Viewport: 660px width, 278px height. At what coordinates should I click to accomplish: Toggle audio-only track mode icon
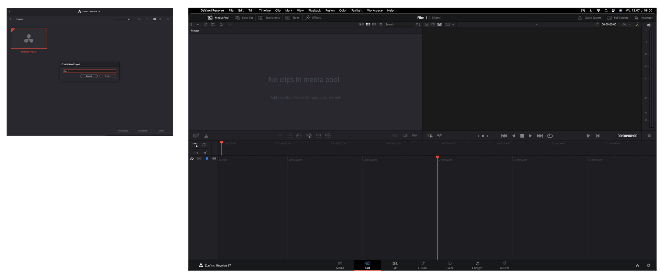pos(204,152)
